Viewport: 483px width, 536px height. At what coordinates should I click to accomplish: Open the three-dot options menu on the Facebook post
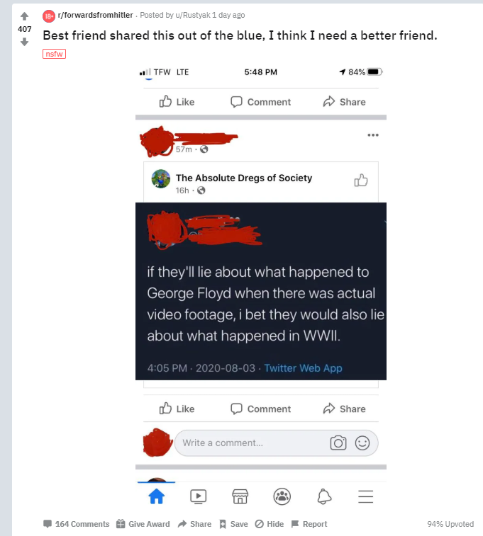point(373,135)
